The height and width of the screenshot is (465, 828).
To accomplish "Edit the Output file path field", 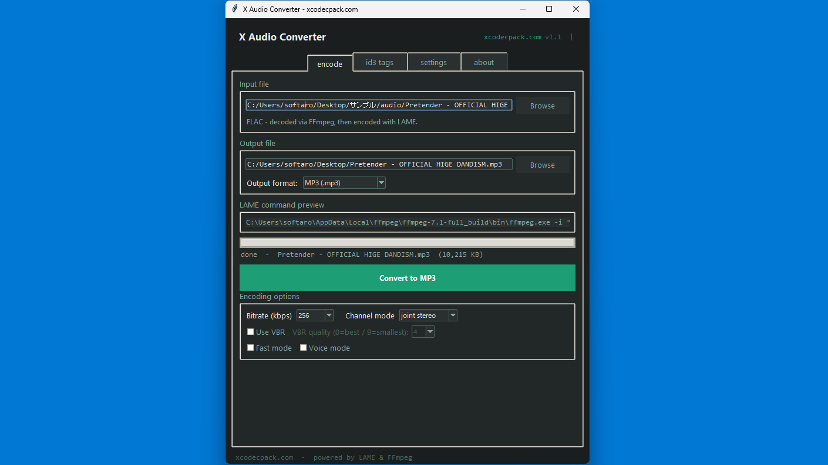I will [x=379, y=164].
